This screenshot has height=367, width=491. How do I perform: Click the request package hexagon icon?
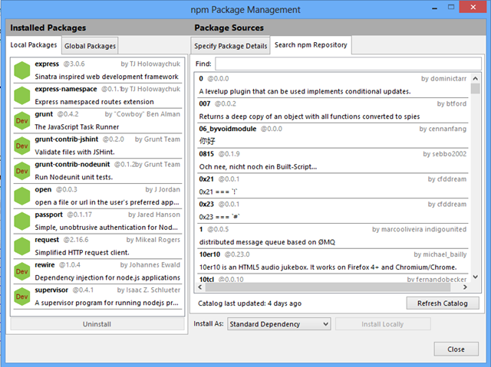click(22, 246)
